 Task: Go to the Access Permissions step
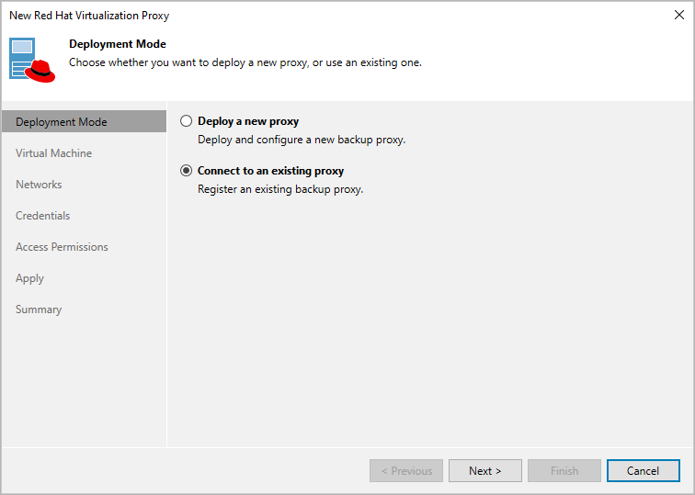pos(62,247)
